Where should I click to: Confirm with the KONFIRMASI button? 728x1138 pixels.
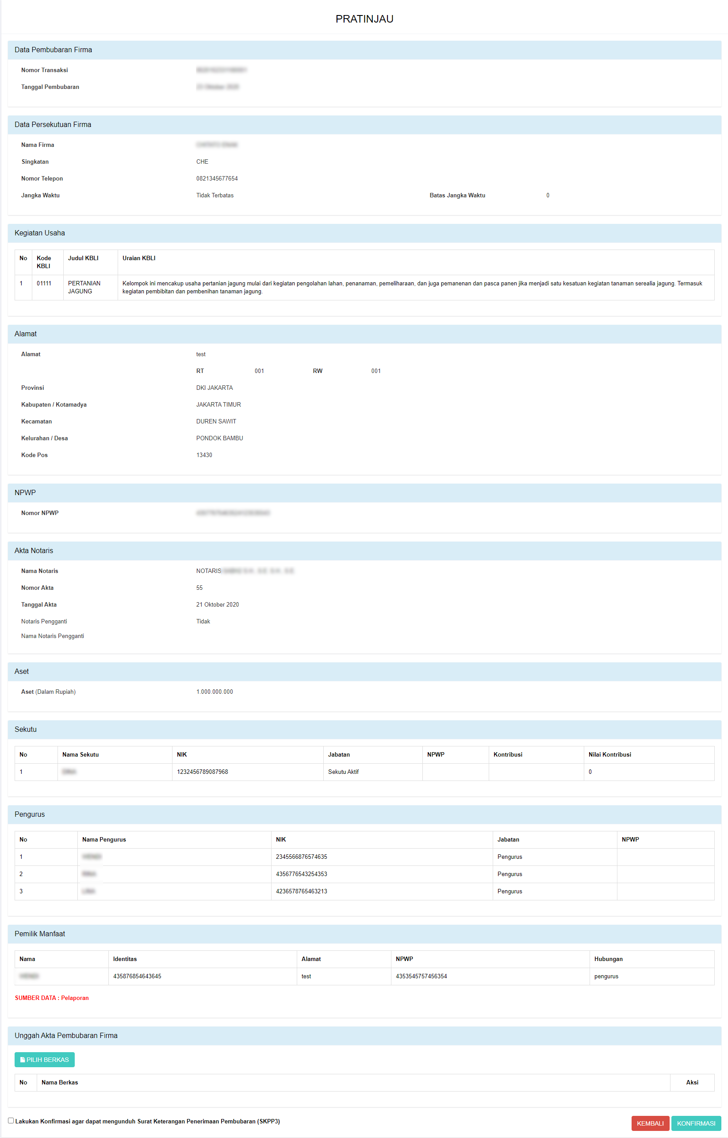pyautogui.click(x=695, y=1123)
